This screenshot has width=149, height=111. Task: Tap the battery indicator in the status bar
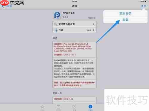click(146, 1)
